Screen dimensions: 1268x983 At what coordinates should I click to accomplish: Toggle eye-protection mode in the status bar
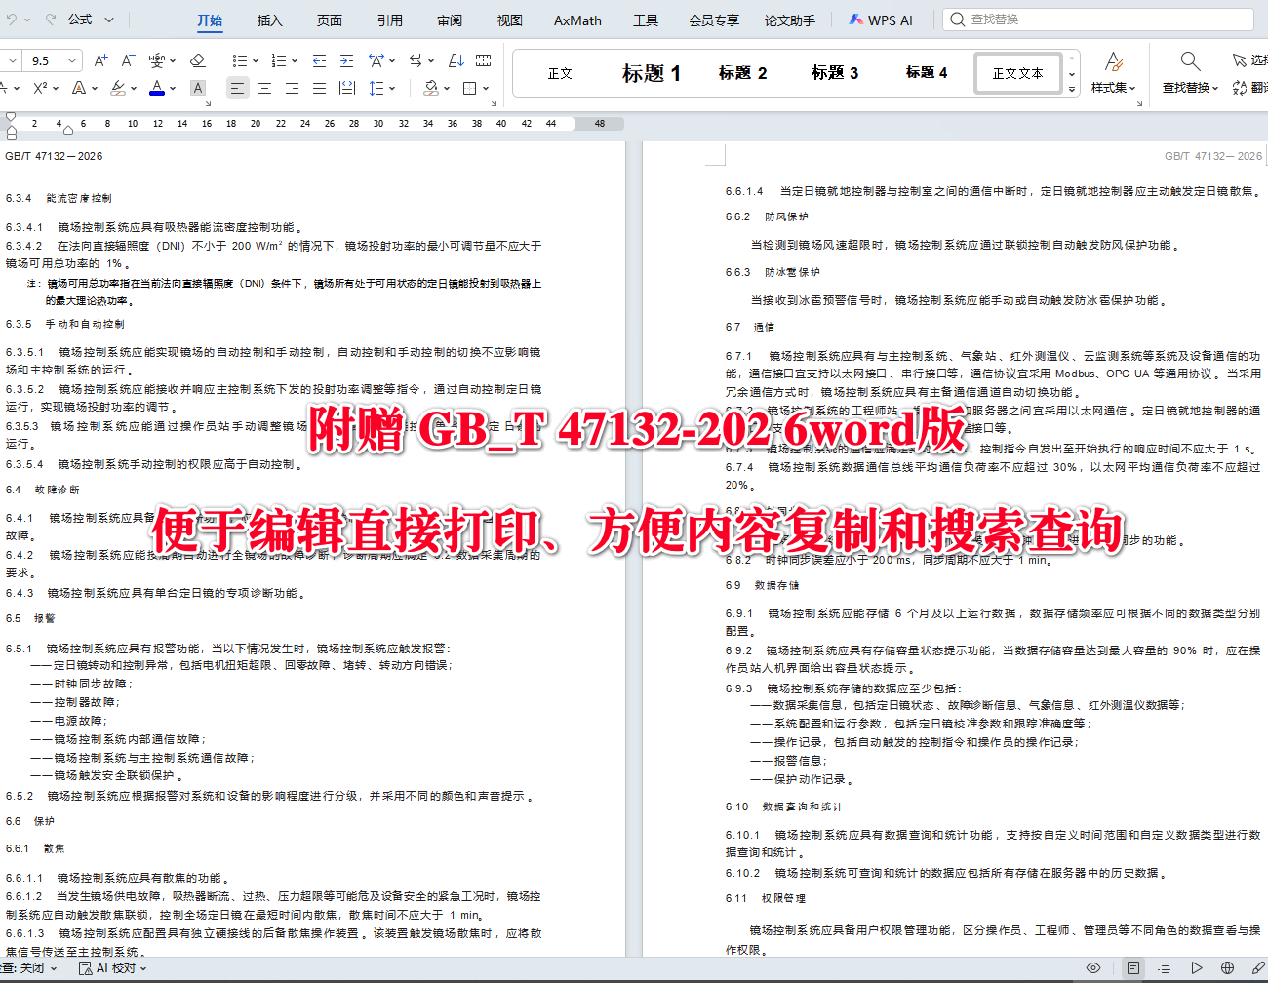tap(1094, 967)
